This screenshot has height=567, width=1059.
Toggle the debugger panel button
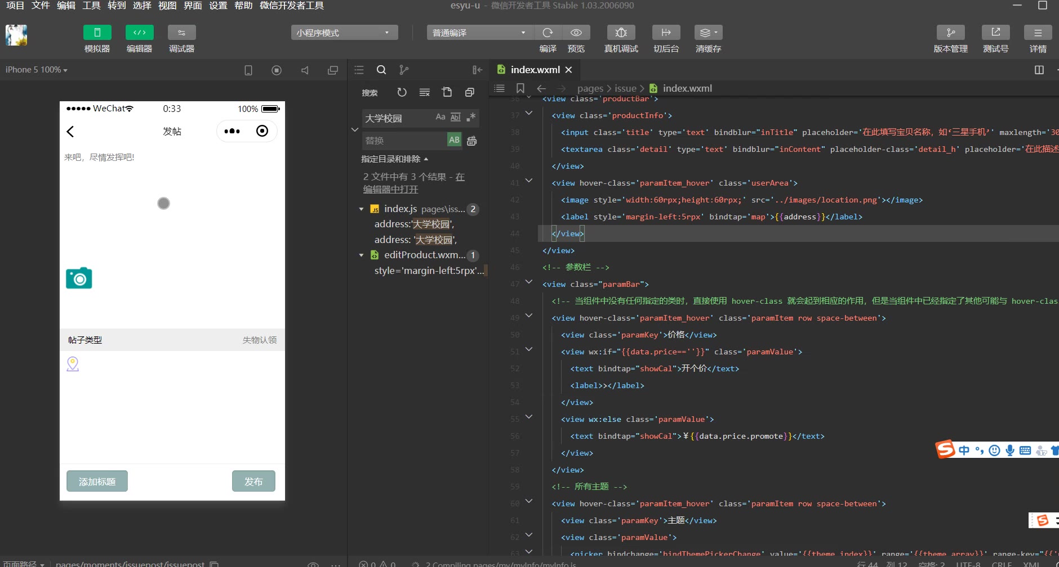point(181,33)
